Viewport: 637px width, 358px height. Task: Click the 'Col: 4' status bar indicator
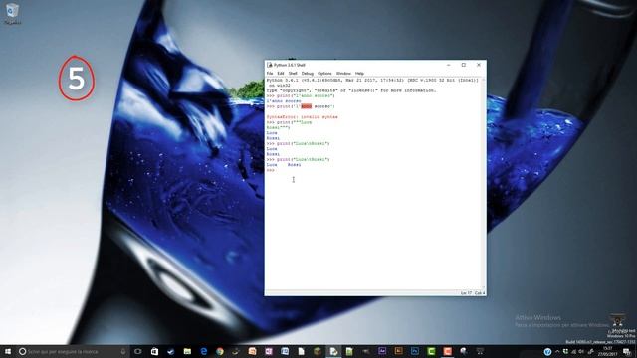pyautogui.click(x=480, y=293)
